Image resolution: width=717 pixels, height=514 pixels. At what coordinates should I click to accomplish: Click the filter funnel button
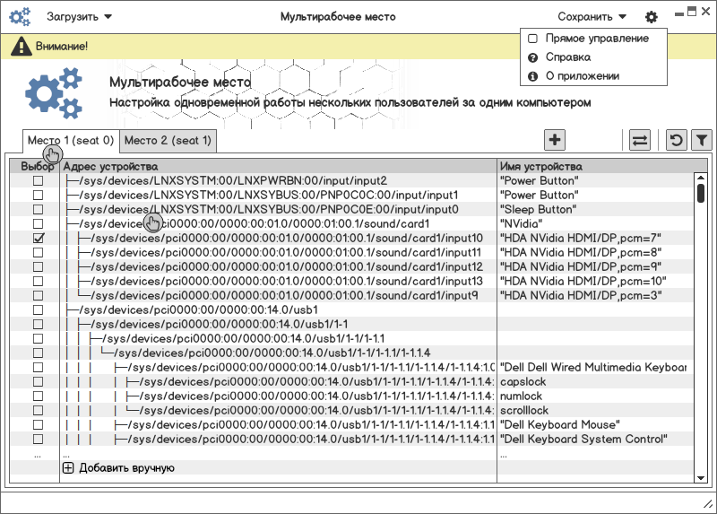point(702,140)
